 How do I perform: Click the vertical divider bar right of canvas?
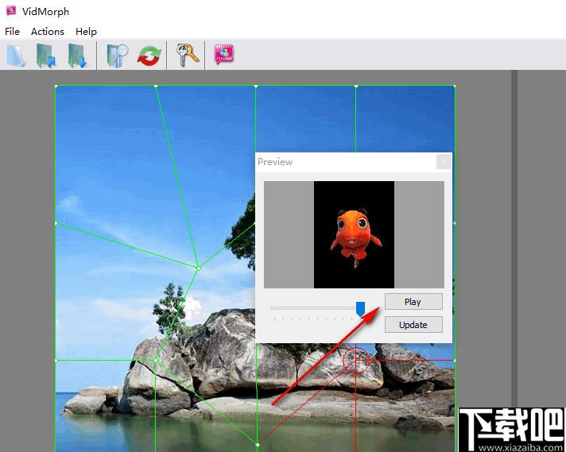[514, 238]
